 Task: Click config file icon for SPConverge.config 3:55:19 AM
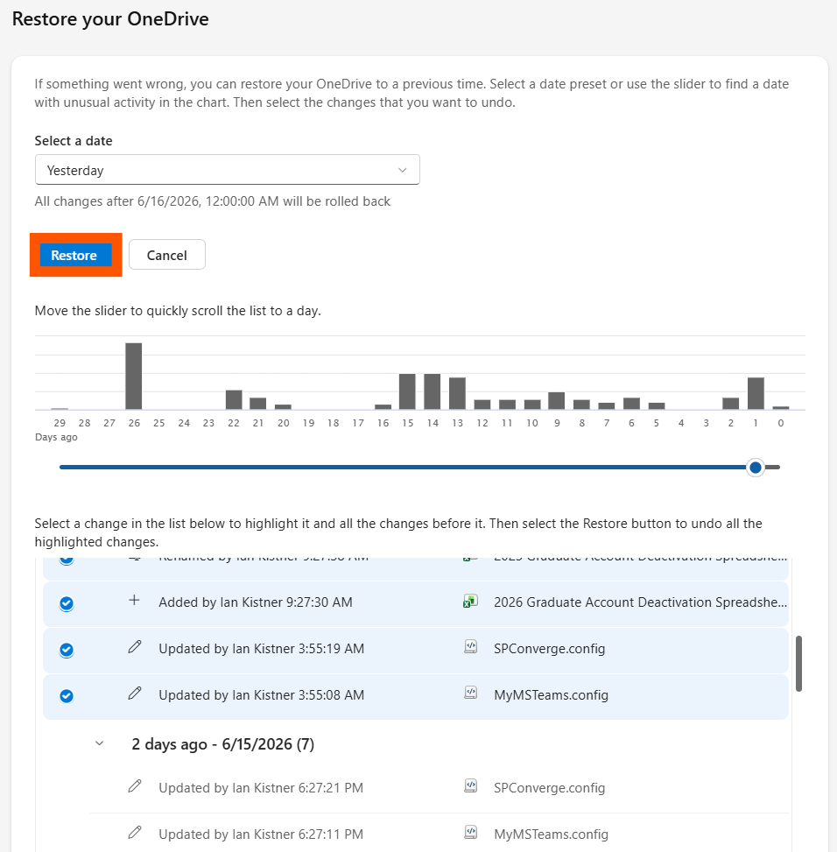[x=470, y=646]
